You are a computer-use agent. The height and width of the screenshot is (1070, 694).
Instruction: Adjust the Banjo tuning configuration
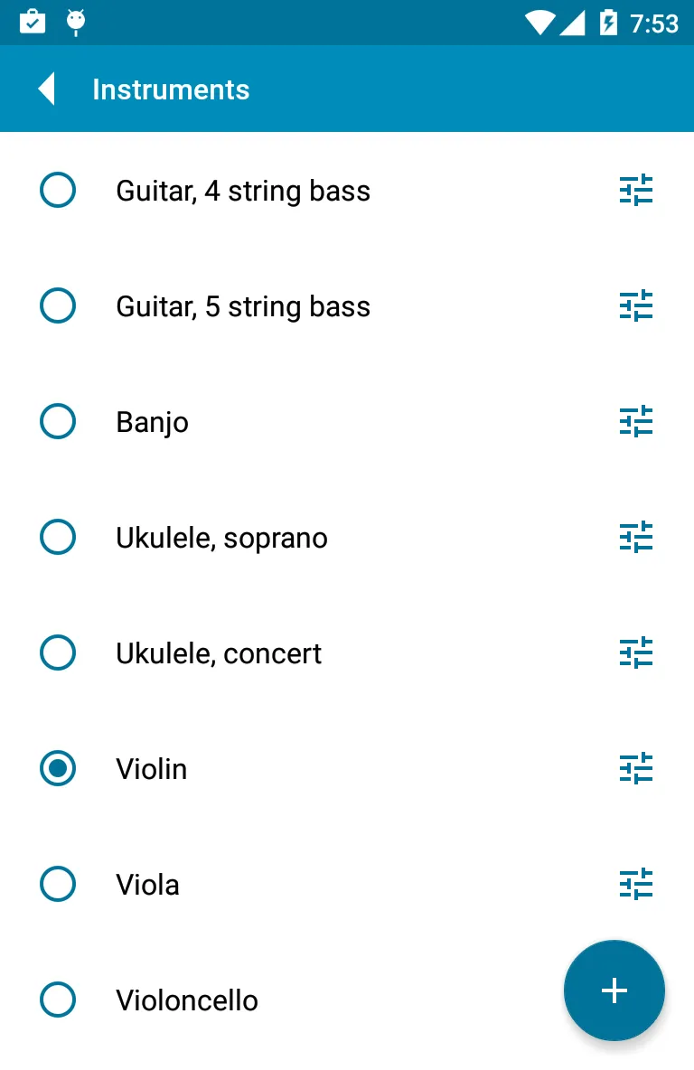(636, 421)
